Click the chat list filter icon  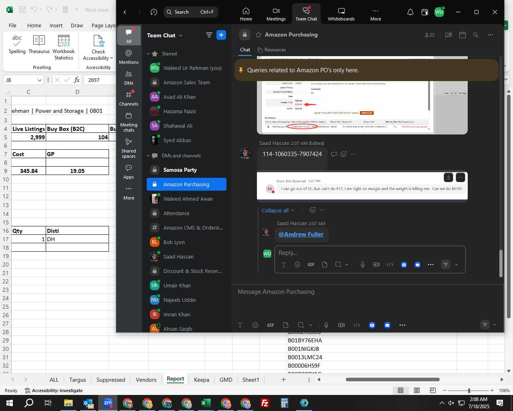[x=209, y=35]
